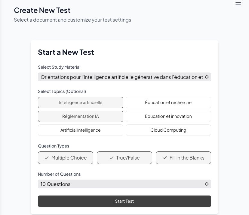Image resolution: width=249 pixels, height=215 pixels.
Task: Open the 10 Questions dropdown
Action: click(122, 184)
